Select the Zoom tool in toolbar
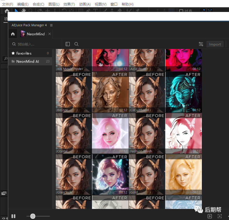The height and width of the screenshot is (220, 229). tap(30, 10)
